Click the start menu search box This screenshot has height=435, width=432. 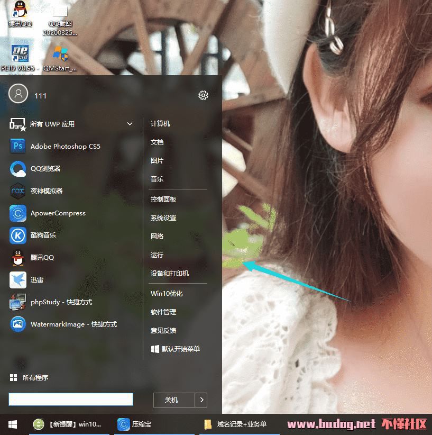71,400
